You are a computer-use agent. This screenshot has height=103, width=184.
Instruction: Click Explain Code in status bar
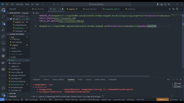tap(106, 100)
